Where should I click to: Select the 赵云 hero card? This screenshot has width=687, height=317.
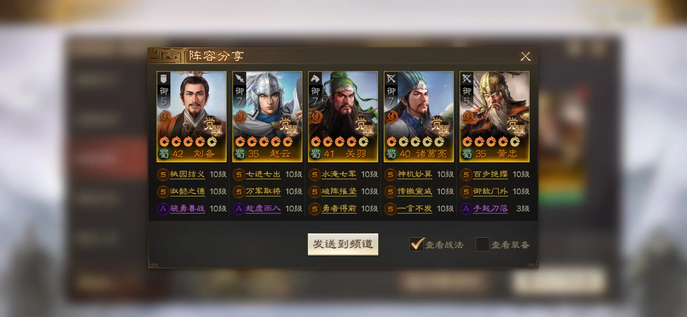[267, 117]
